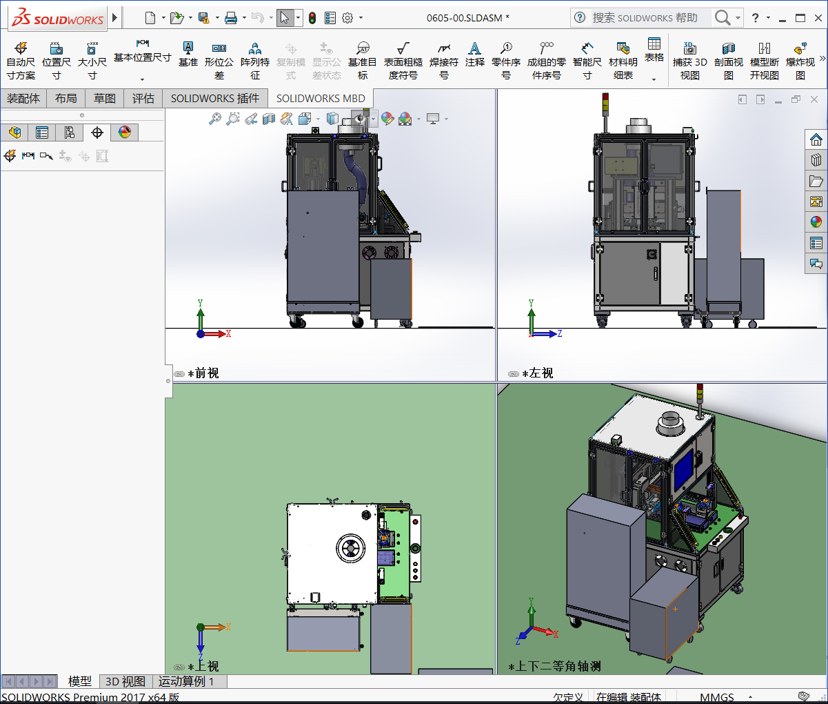Expand more ribbon commands chevron
This screenshot has width=828, height=704.
pos(822,59)
